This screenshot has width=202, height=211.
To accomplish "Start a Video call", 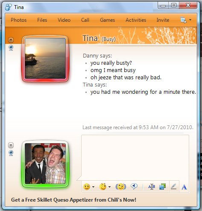I will [64, 20].
